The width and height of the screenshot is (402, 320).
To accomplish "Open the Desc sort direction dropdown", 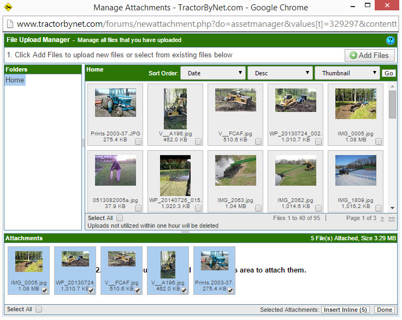I will [280, 73].
